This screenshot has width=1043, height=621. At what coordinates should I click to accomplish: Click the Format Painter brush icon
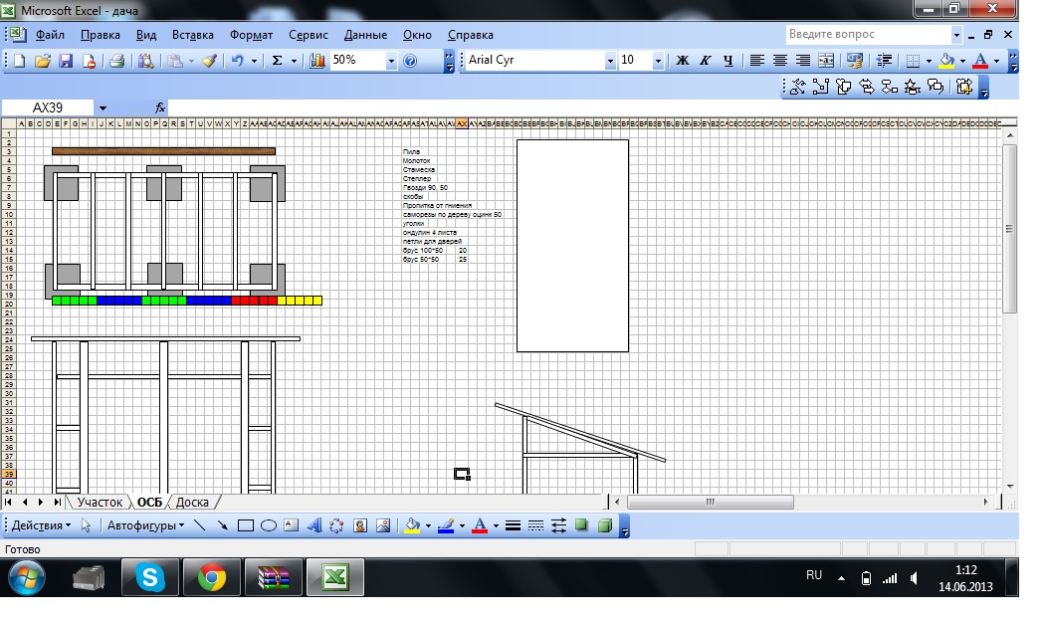210,61
